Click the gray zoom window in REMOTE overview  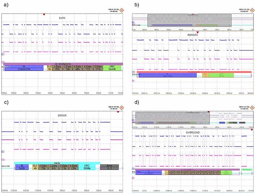189,21
